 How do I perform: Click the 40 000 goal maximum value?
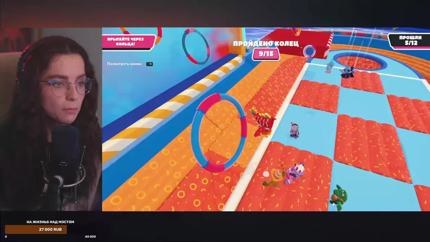[x=90, y=237]
